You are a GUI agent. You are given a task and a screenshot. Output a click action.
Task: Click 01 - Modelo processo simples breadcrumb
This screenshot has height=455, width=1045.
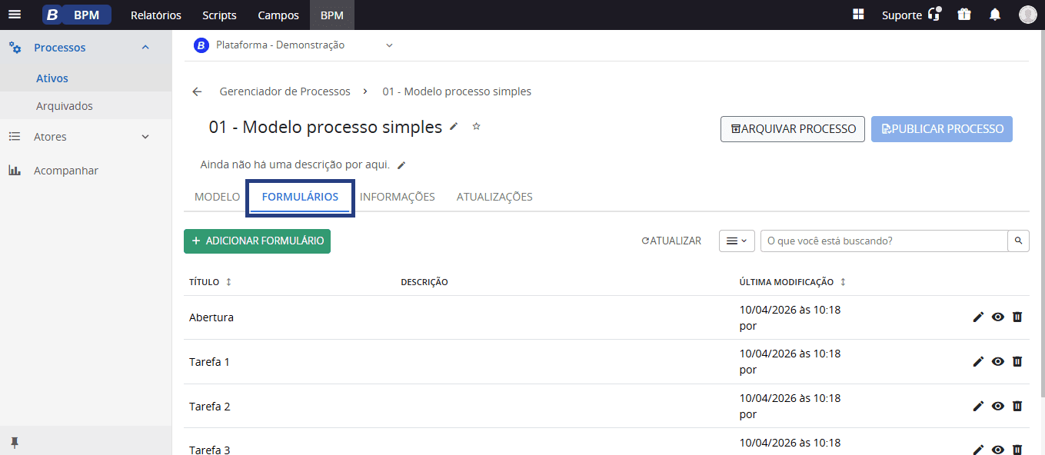click(457, 91)
